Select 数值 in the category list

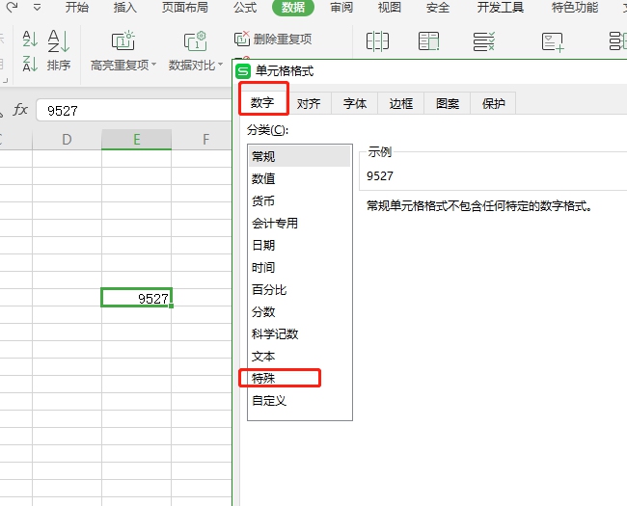(x=299, y=178)
